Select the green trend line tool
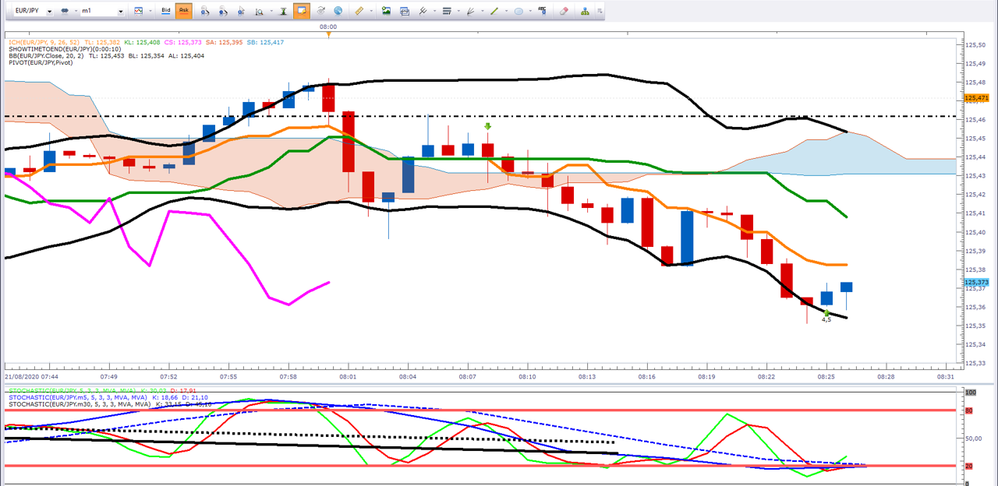Viewport: 998px width, 486px height. click(494, 11)
